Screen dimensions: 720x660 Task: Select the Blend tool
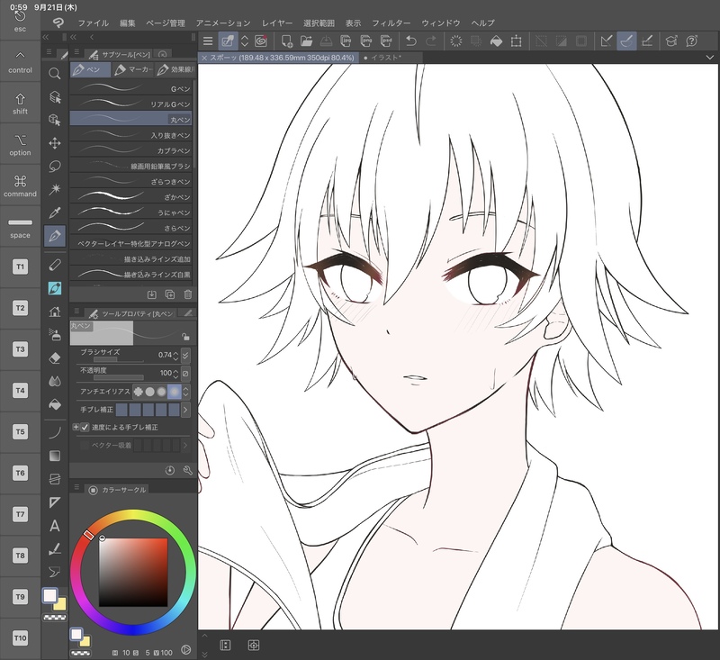click(x=55, y=381)
